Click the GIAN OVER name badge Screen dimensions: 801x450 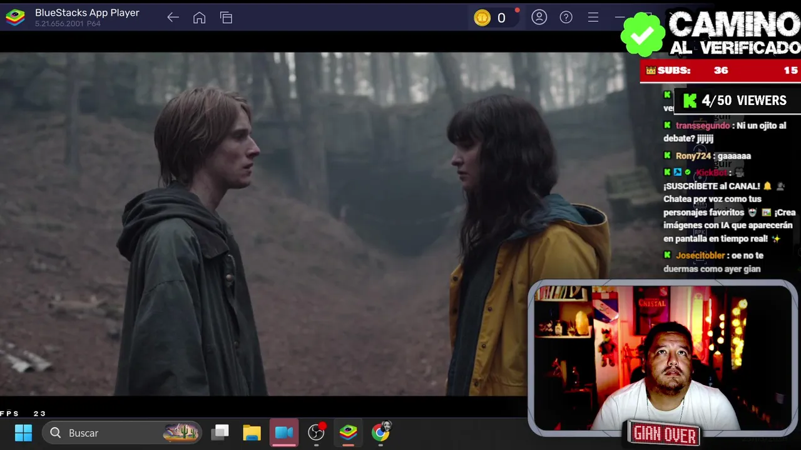(665, 434)
